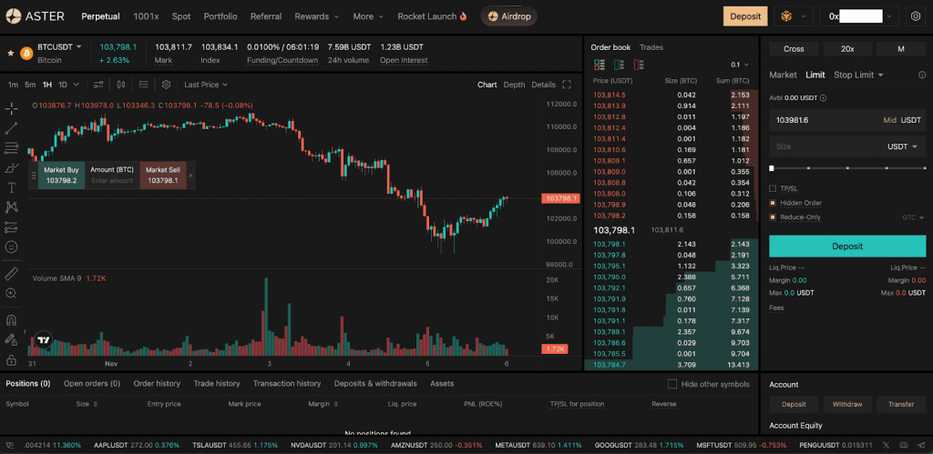
Task: Click the orange Deposit button in header
Action: [745, 16]
